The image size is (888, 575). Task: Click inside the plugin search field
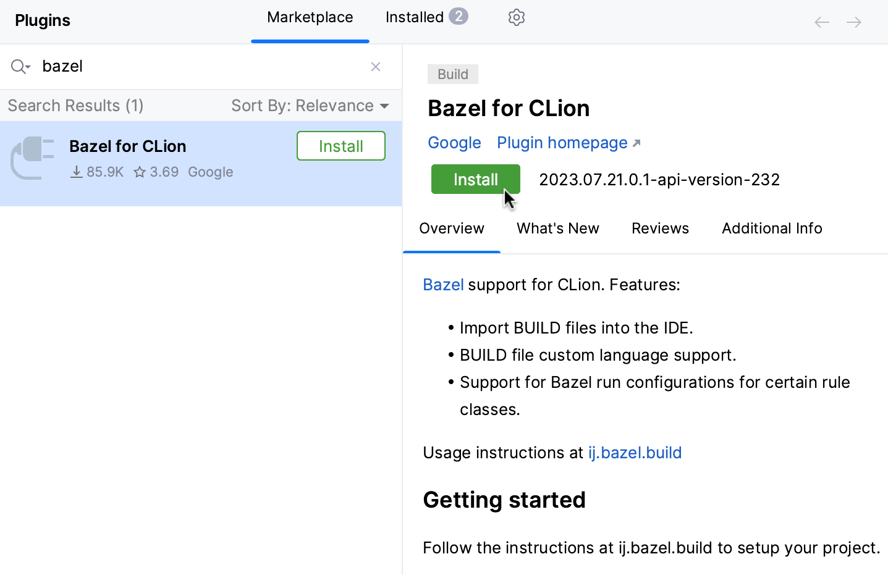pyautogui.click(x=185, y=66)
